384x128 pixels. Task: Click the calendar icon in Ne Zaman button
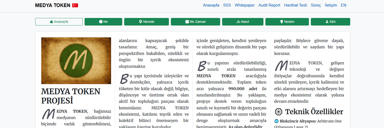pos(187,22)
